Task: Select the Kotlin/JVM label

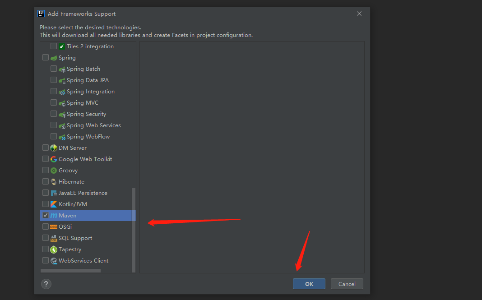Action: 73,204
